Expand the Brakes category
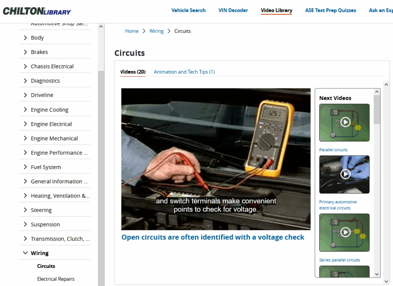This screenshot has height=286, width=393. 25,52
